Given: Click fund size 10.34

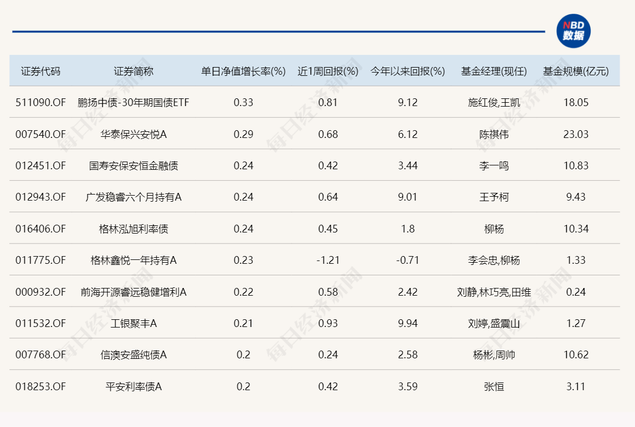Looking at the screenshot, I should coord(576,229).
